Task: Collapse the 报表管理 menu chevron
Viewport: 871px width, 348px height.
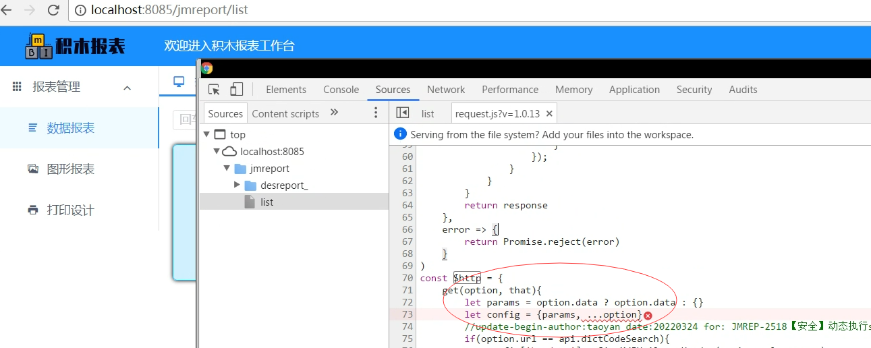Action: [127, 88]
